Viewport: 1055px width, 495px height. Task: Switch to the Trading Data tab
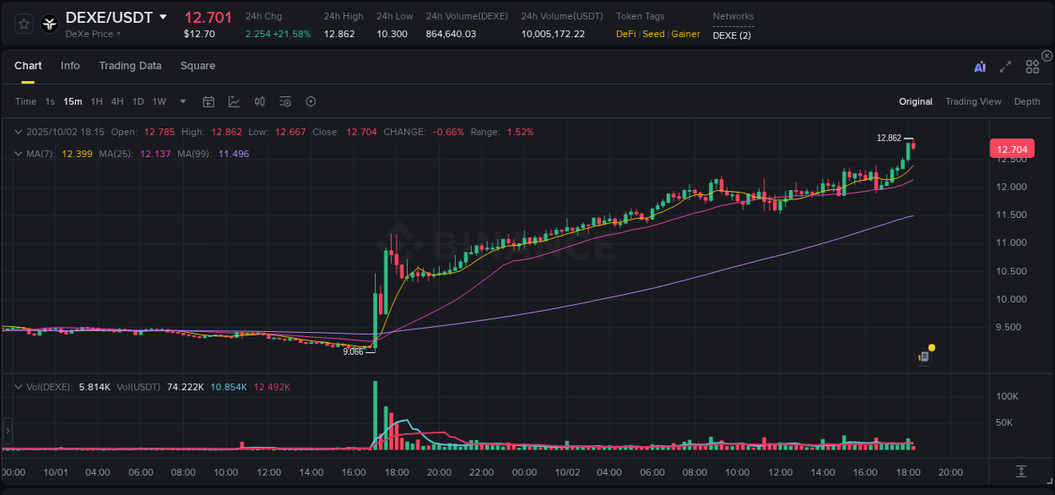(130, 65)
